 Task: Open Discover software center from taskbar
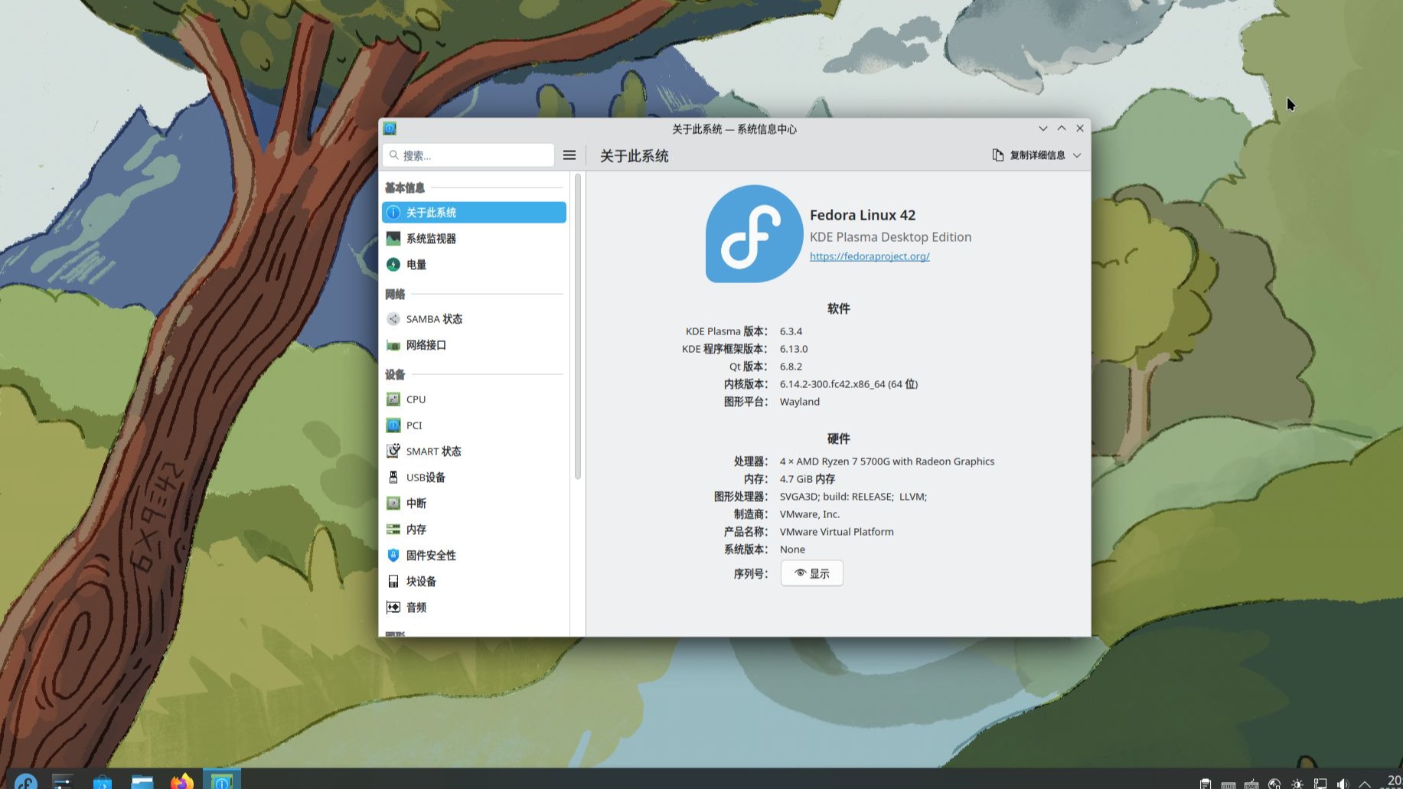click(103, 781)
